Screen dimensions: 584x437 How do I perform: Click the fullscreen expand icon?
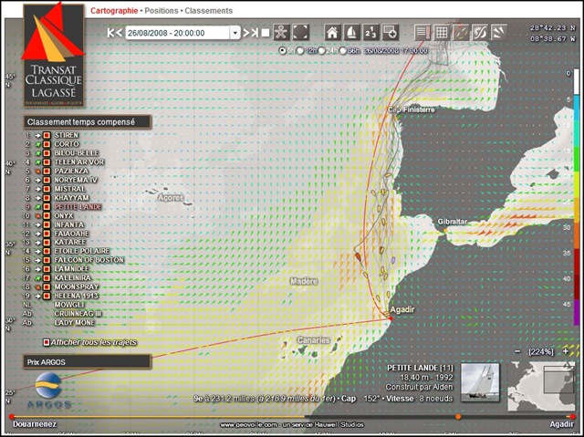coord(300,32)
